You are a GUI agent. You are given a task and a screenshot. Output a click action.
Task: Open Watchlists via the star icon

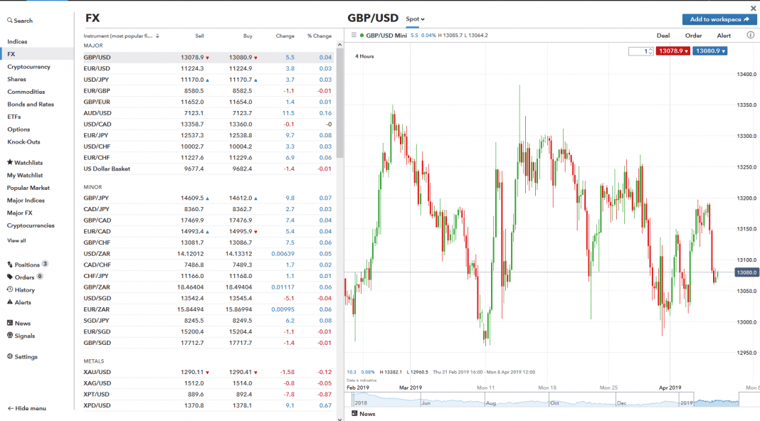point(10,163)
